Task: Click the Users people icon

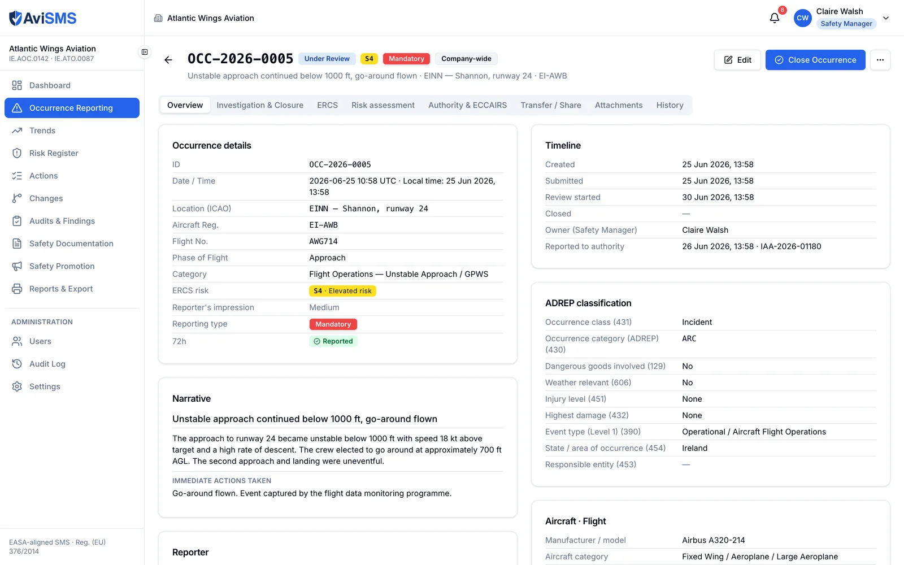Action: pos(17,341)
